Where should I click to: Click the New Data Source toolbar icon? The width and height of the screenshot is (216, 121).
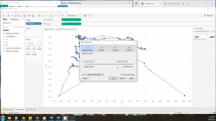[19, 16]
